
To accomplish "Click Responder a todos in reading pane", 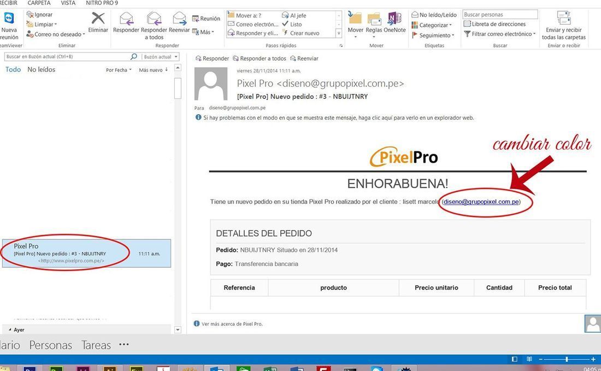I will tap(260, 58).
